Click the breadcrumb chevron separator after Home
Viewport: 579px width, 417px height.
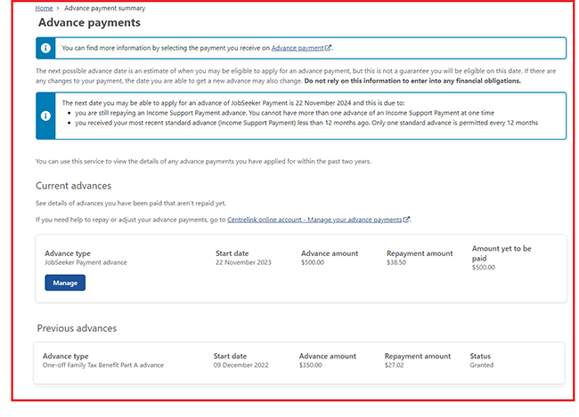click(59, 7)
